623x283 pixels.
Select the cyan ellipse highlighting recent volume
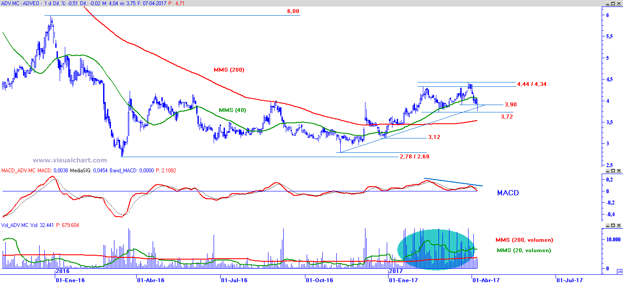(436, 249)
